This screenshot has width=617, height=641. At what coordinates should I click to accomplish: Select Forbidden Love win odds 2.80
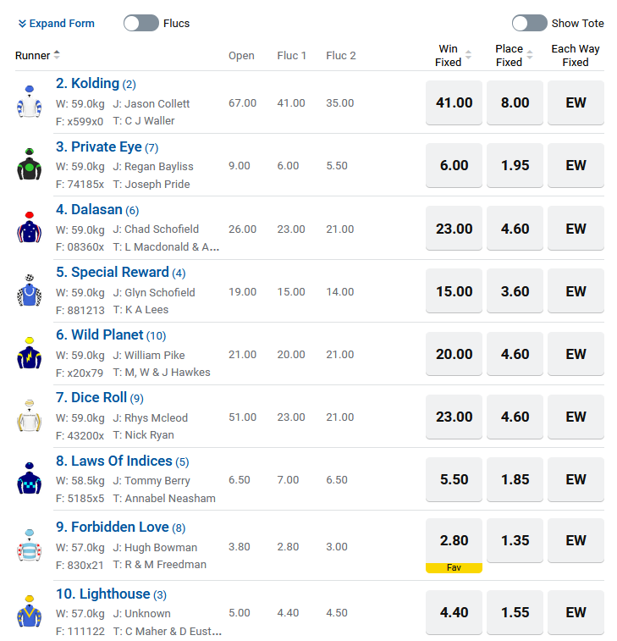click(454, 541)
